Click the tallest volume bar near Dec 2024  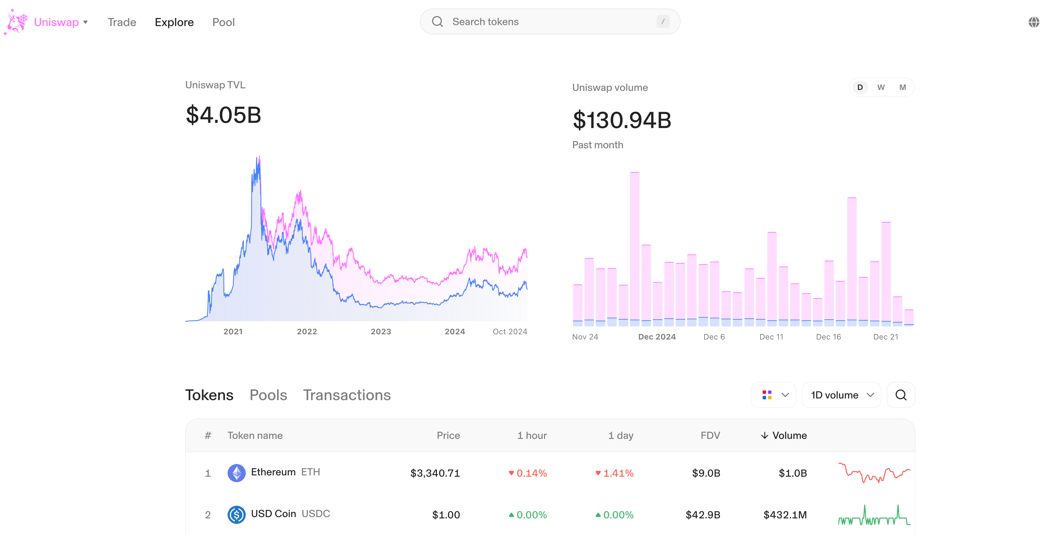tap(634, 249)
